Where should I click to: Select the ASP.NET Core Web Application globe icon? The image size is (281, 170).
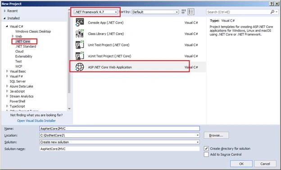coord(80,67)
